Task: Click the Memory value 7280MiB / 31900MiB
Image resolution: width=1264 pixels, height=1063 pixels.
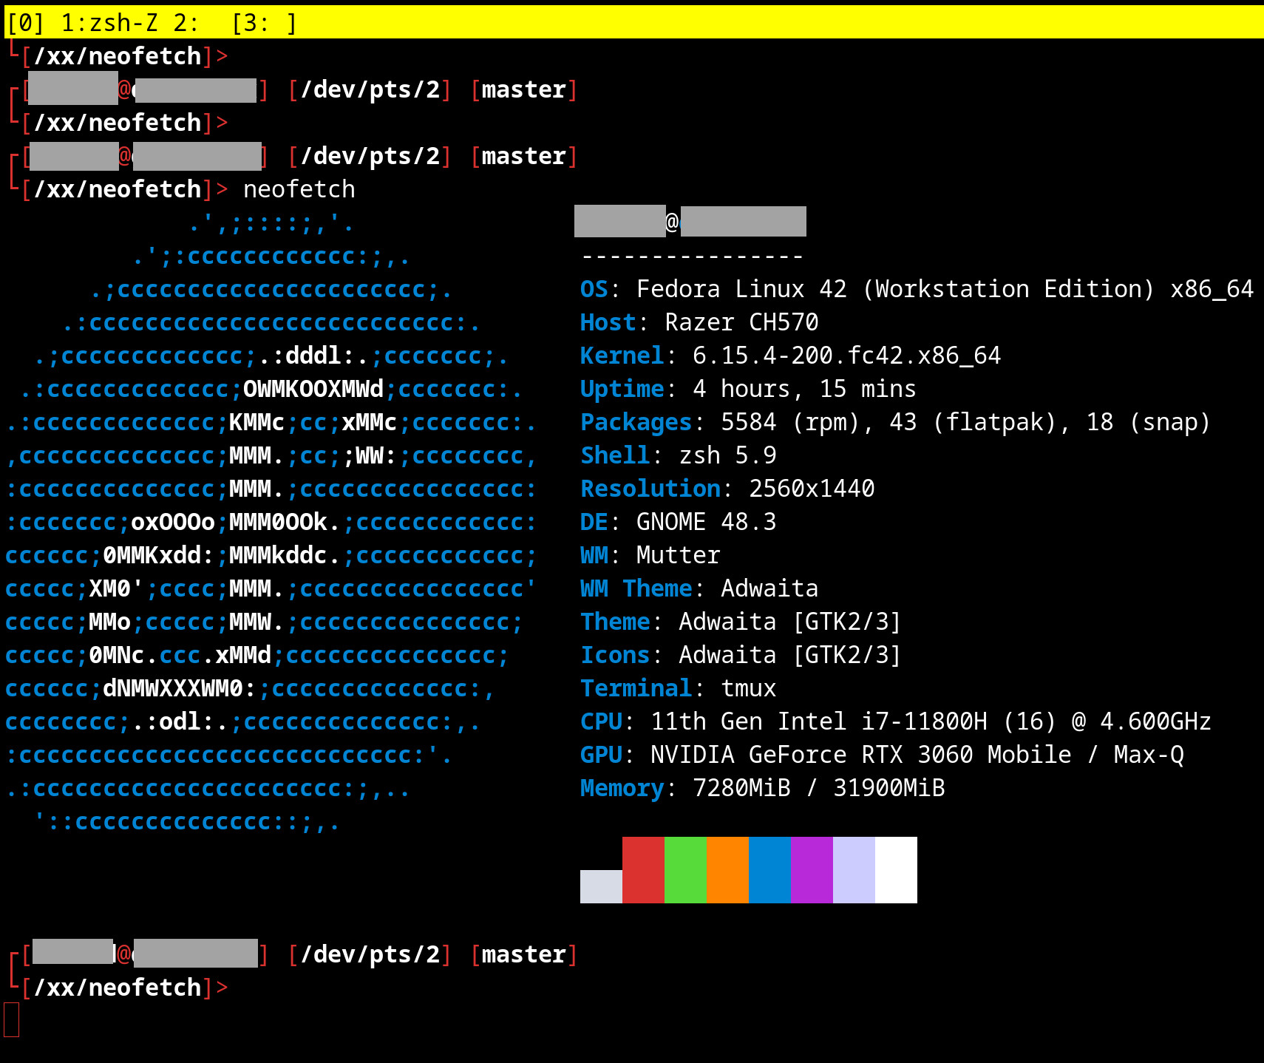Action: click(x=818, y=788)
